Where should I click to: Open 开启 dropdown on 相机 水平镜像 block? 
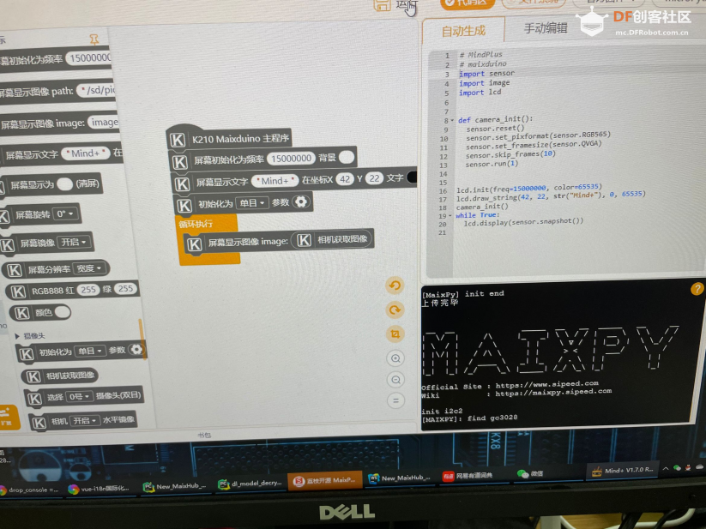85,421
